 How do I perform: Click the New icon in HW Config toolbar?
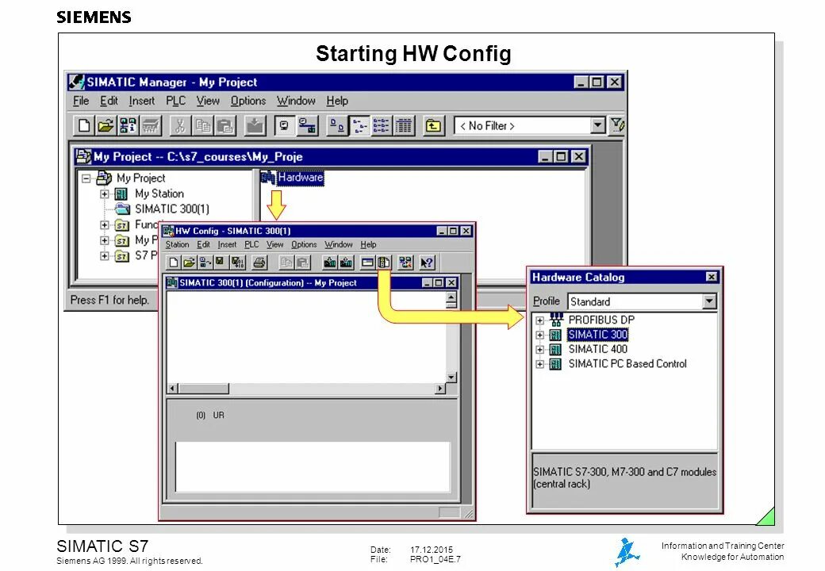click(174, 262)
